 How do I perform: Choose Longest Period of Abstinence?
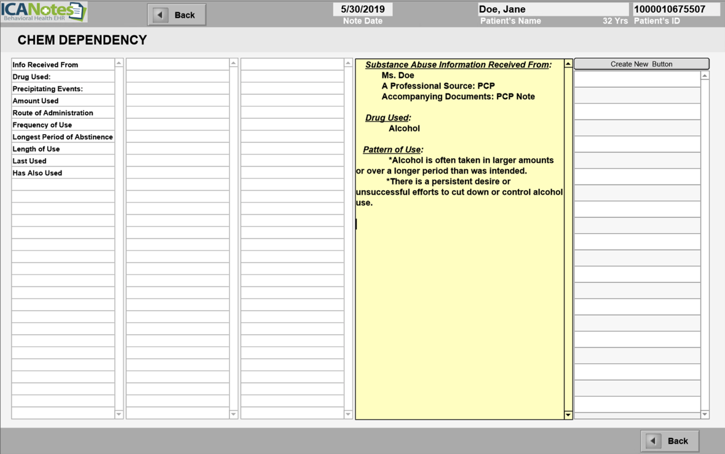click(62, 137)
